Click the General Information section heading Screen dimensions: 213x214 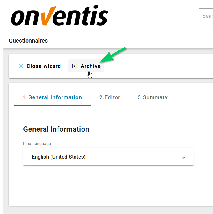[x=56, y=129]
